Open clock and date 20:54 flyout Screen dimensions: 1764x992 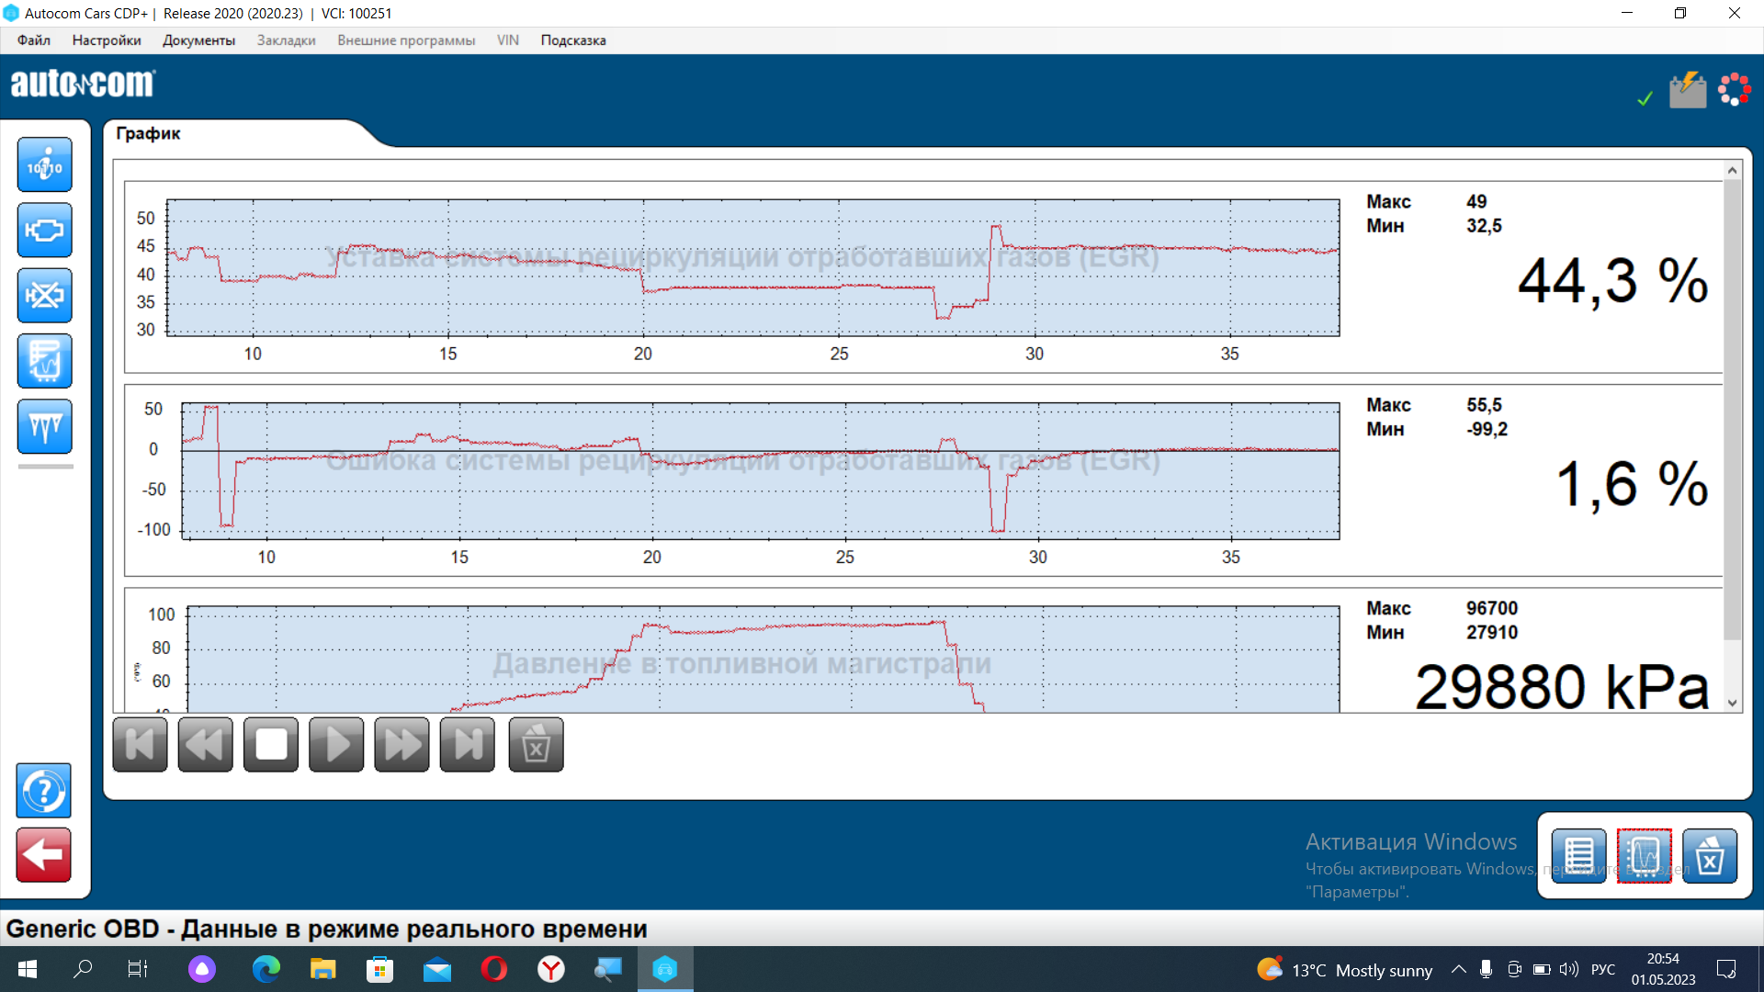pyautogui.click(x=1663, y=969)
